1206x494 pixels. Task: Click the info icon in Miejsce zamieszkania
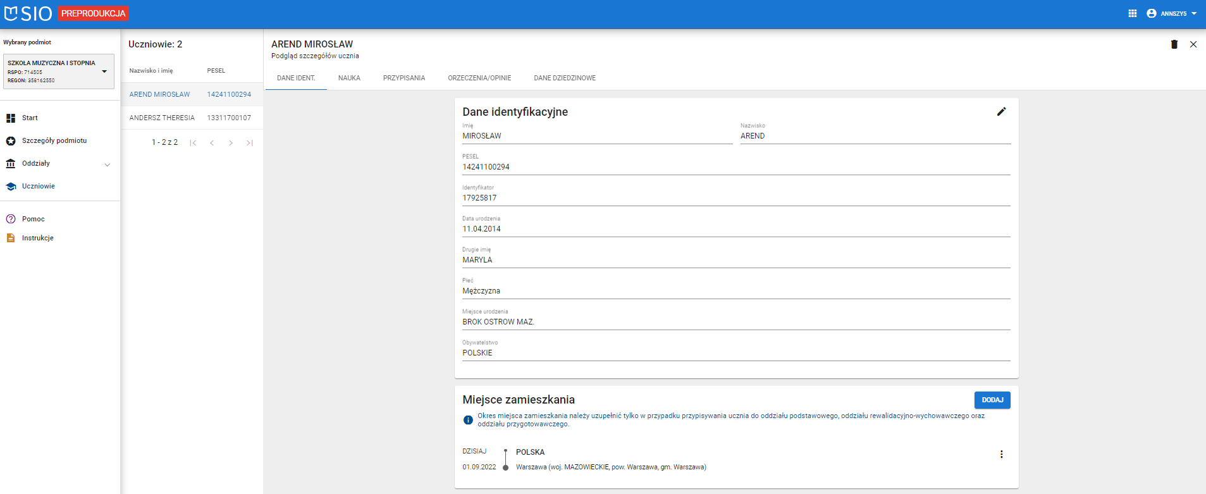coord(468,420)
